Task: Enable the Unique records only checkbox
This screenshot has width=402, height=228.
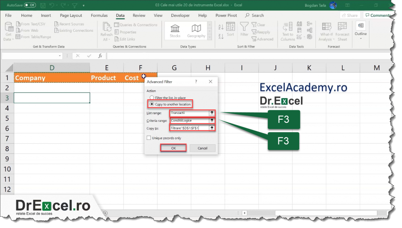Action: point(149,138)
